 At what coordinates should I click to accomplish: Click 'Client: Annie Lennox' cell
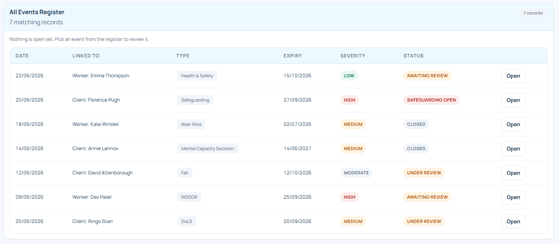tap(95, 149)
